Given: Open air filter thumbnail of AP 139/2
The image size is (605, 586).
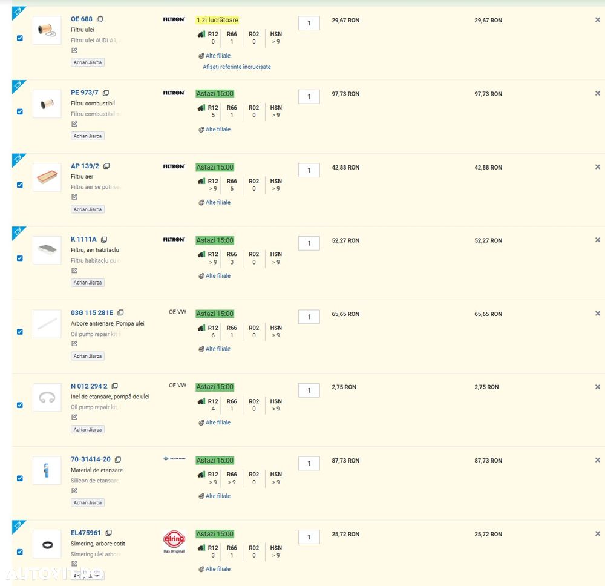Looking at the screenshot, I should click(x=47, y=177).
